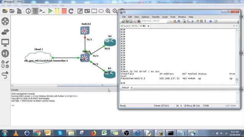
Task: Open Edit menu in R3 terminal window
Action: pos(130,17)
